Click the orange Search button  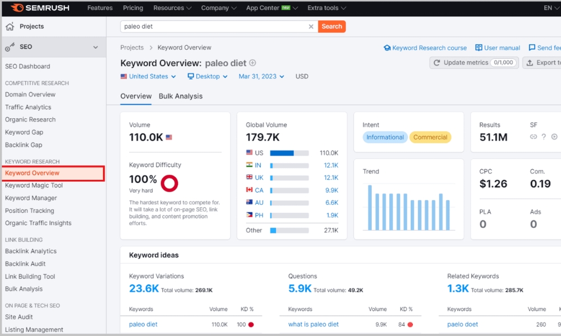click(332, 26)
